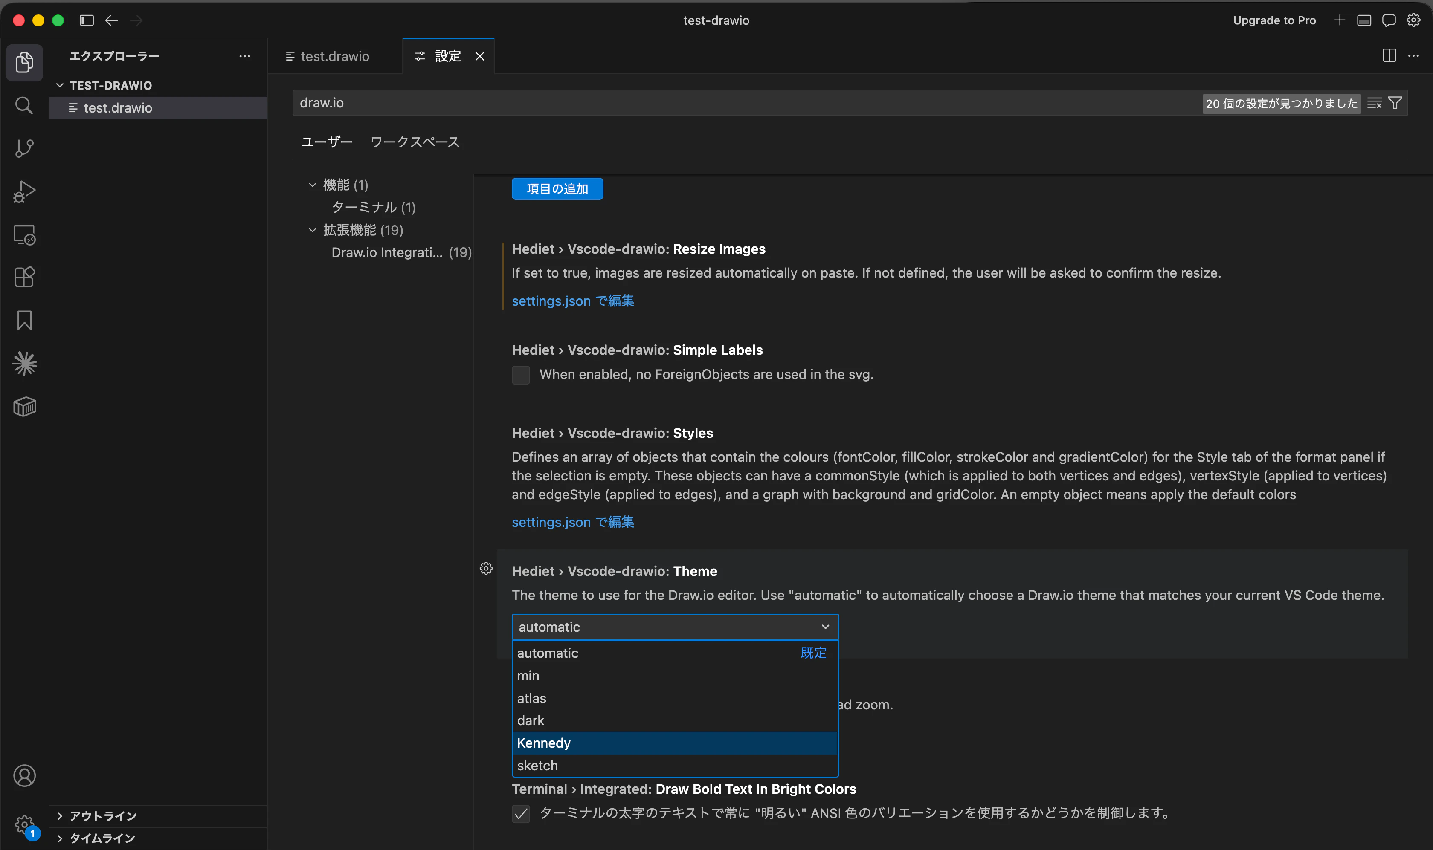The width and height of the screenshot is (1433, 850).
Task: Switch to the test.drawio editor tab
Action: pos(335,56)
